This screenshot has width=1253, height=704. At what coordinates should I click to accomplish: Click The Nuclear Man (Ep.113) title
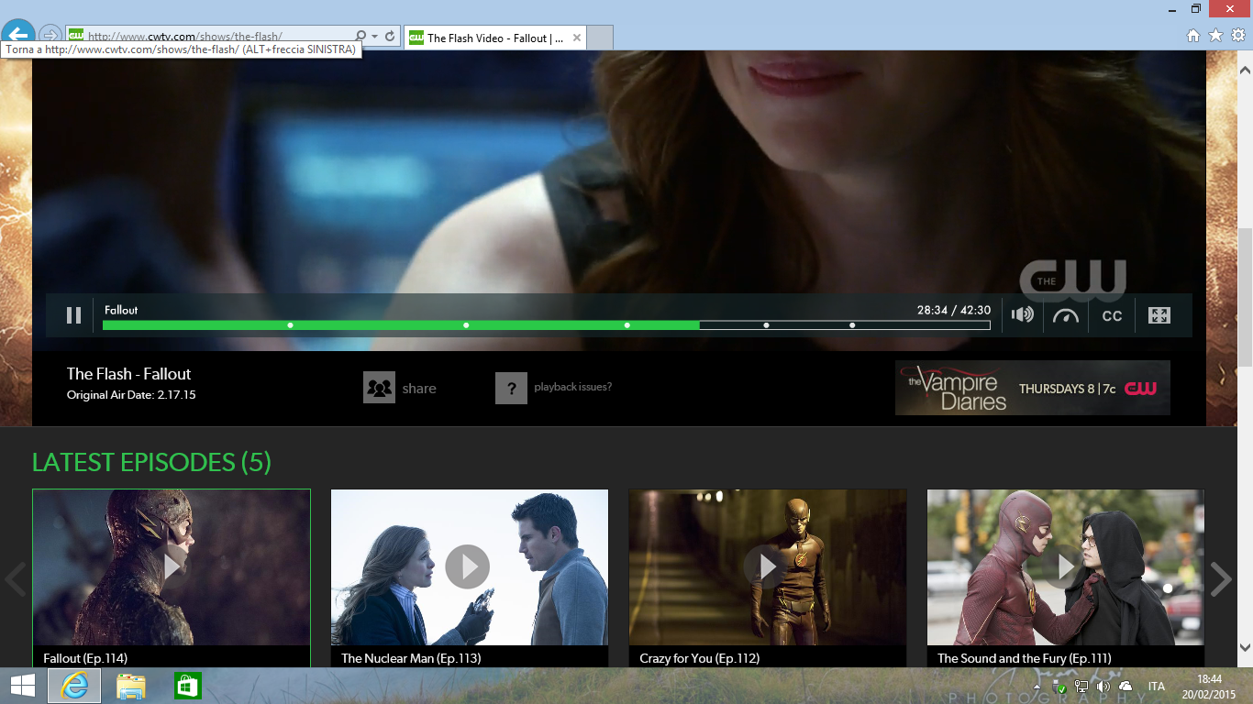(411, 658)
